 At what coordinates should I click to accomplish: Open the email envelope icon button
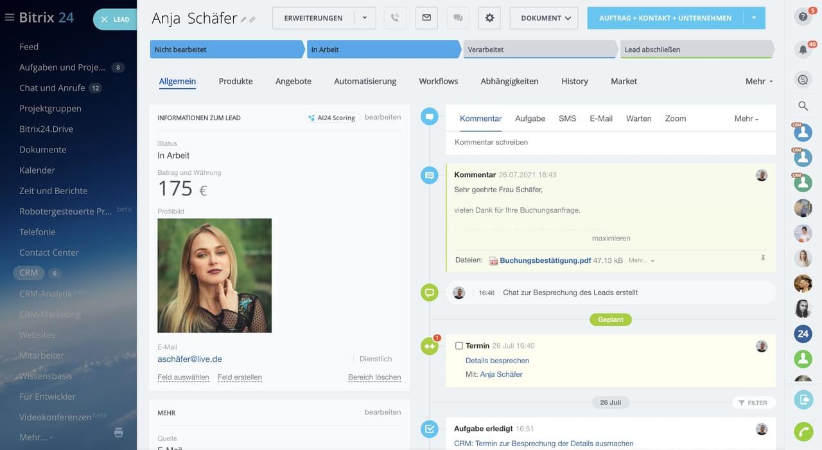point(426,18)
